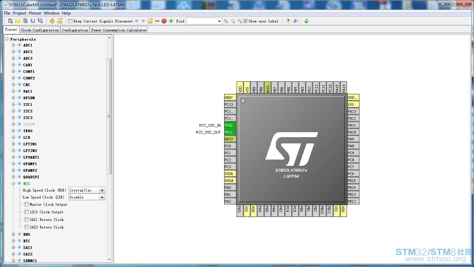Open the Project menu

(x=19, y=13)
